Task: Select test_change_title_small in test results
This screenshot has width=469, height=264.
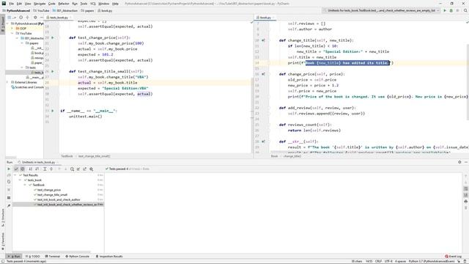Action: point(52,195)
